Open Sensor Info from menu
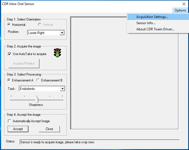189x150 pixels. (146, 23)
